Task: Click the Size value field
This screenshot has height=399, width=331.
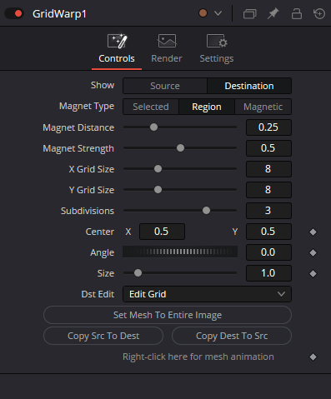Action: pyautogui.click(x=268, y=273)
